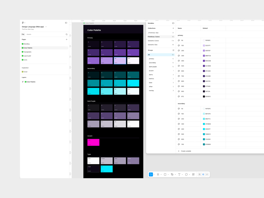Screen dimensions: 264x198
Task: Click color variable icon for secondary 400
Action: pyautogui.click(x=179, y=129)
